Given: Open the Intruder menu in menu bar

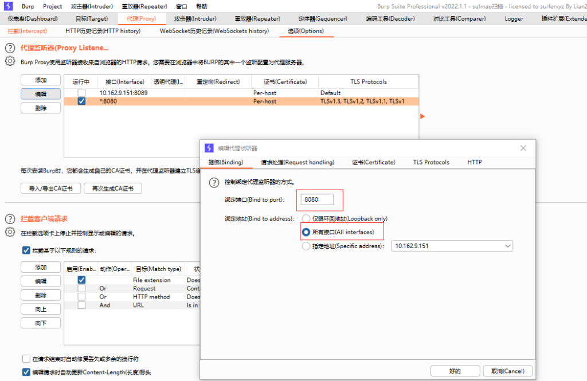Looking at the screenshot, I should coord(92,6).
